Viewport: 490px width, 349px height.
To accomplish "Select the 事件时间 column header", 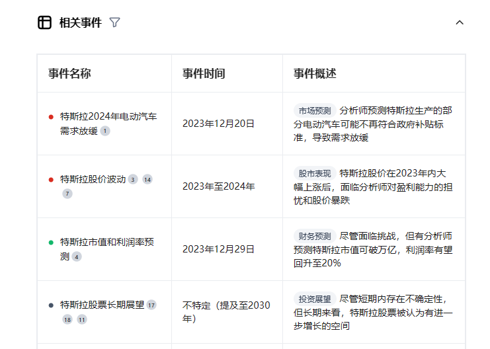I will point(204,74).
